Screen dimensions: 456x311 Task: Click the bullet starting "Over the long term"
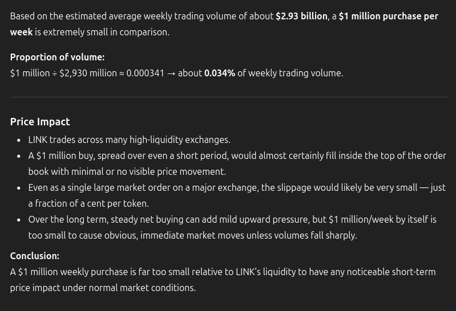click(x=232, y=219)
